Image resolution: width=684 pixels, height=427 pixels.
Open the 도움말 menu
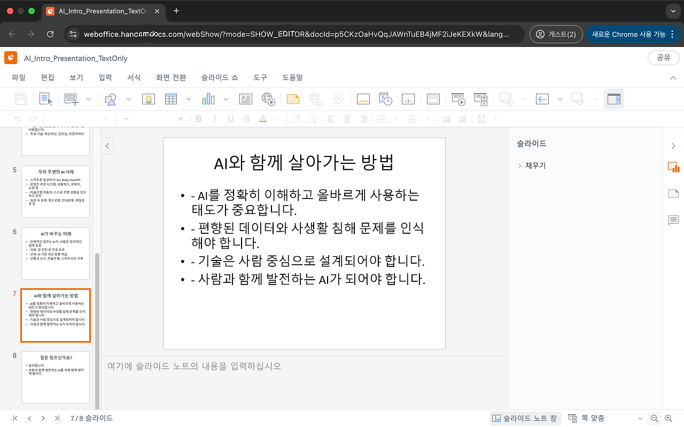point(292,77)
